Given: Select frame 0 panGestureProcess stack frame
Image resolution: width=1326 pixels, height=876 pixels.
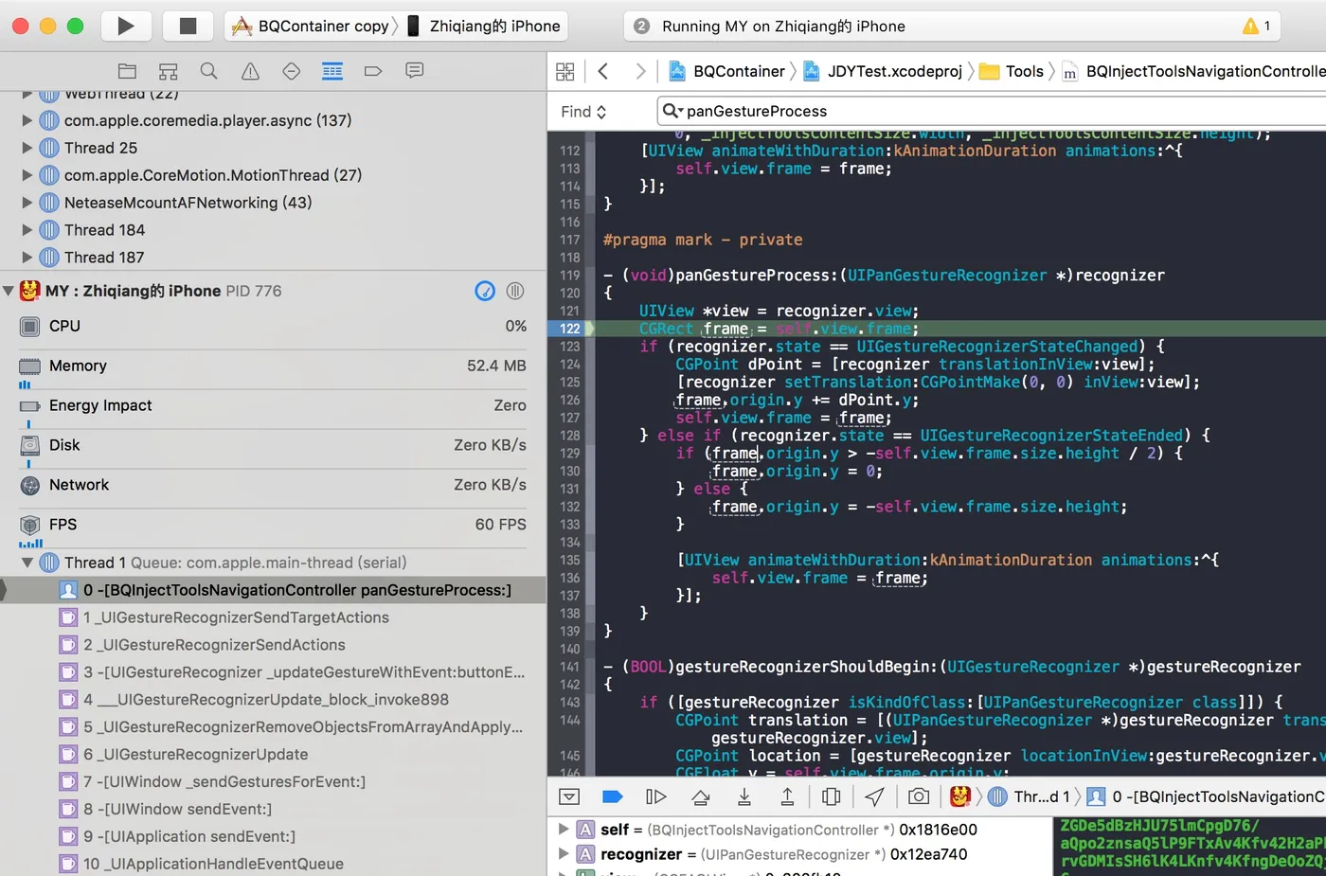Looking at the screenshot, I should [x=273, y=590].
